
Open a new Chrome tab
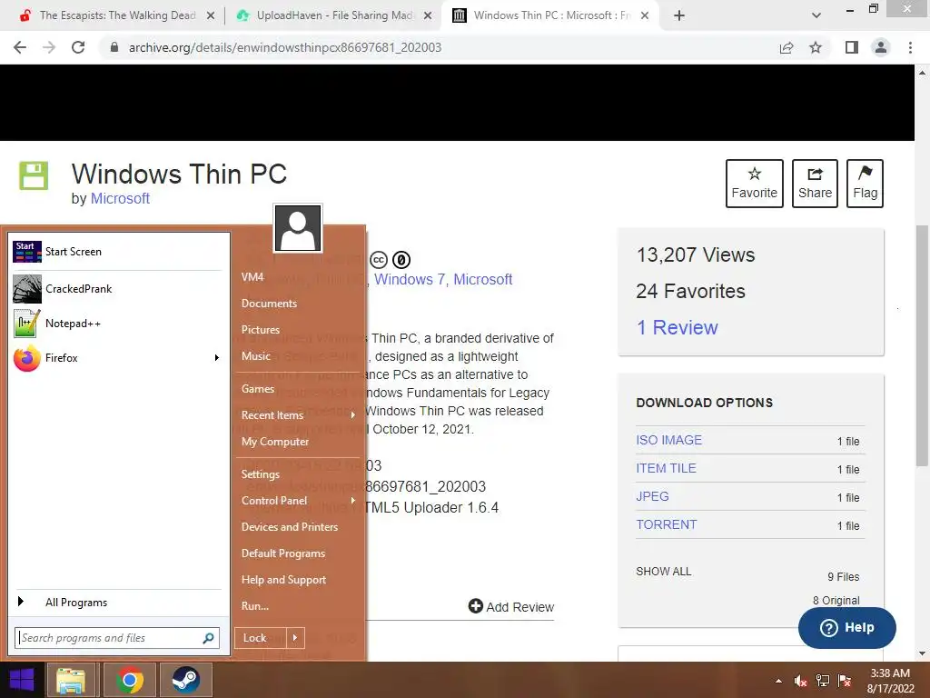click(x=679, y=15)
